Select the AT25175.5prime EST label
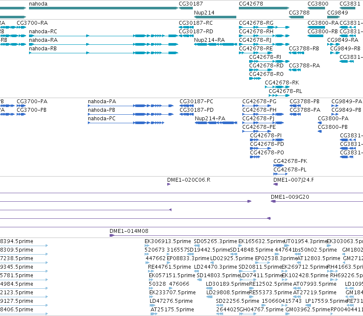The height and width of the screenshot is (316, 363). (172, 310)
